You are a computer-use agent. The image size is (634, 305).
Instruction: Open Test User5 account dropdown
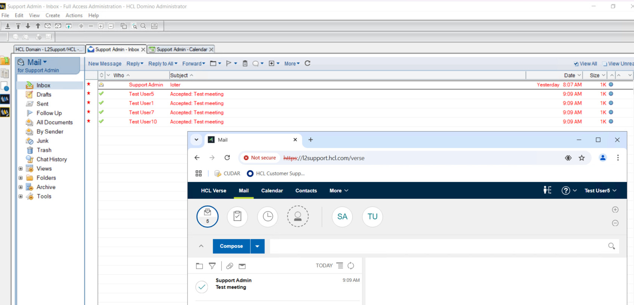point(600,191)
